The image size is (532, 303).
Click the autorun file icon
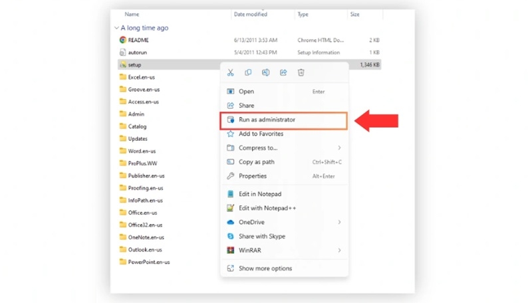click(123, 52)
